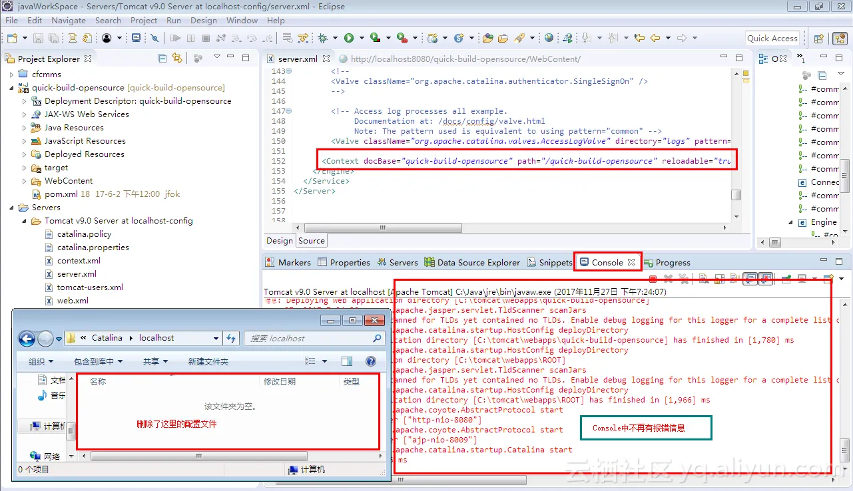Switch to the Progress tab
The height and width of the screenshot is (491, 853).
pos(667,262)
